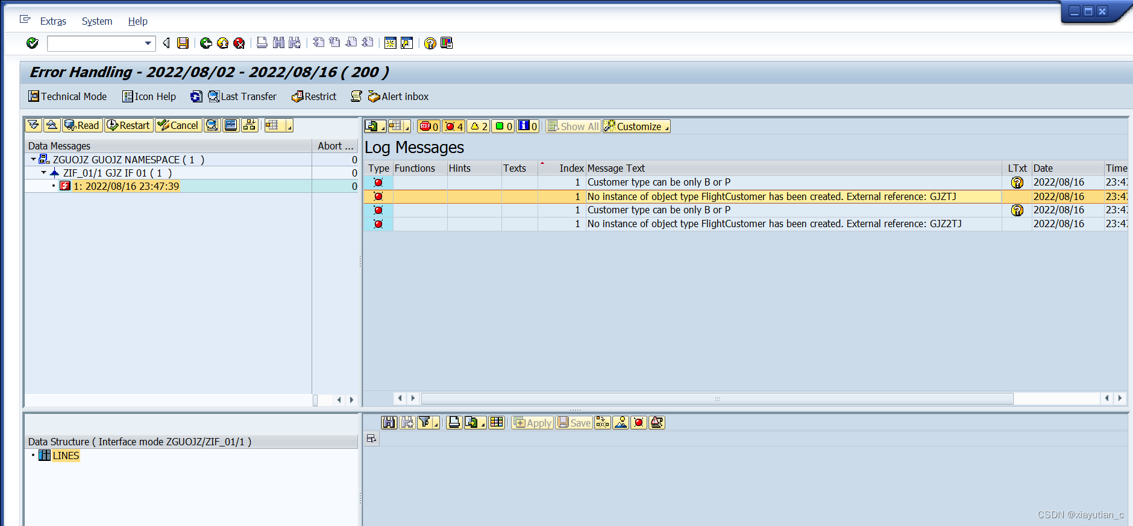Click the Customize Local Layout icon
This screenshot has width=1133, height=526.
pos(447,43)
